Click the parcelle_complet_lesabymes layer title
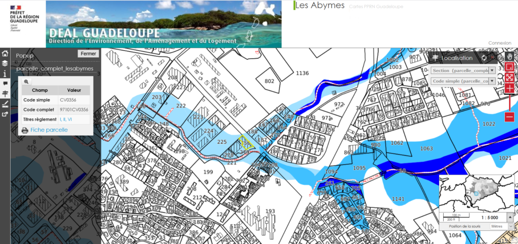 coord(55,68)
